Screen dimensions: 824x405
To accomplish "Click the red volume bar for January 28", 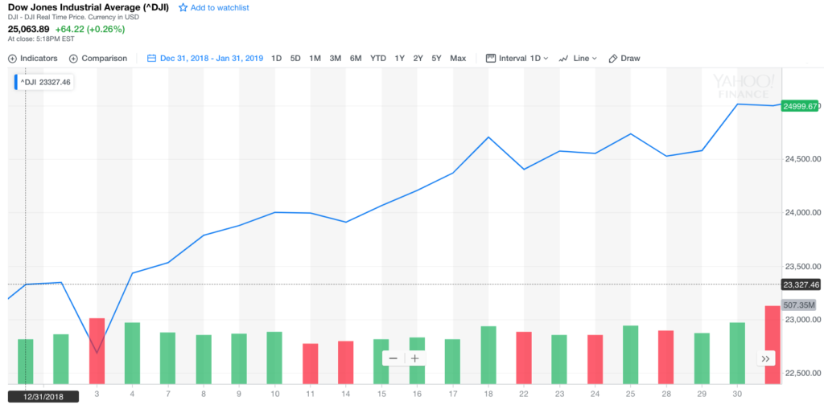I will (x=665, y=358).
